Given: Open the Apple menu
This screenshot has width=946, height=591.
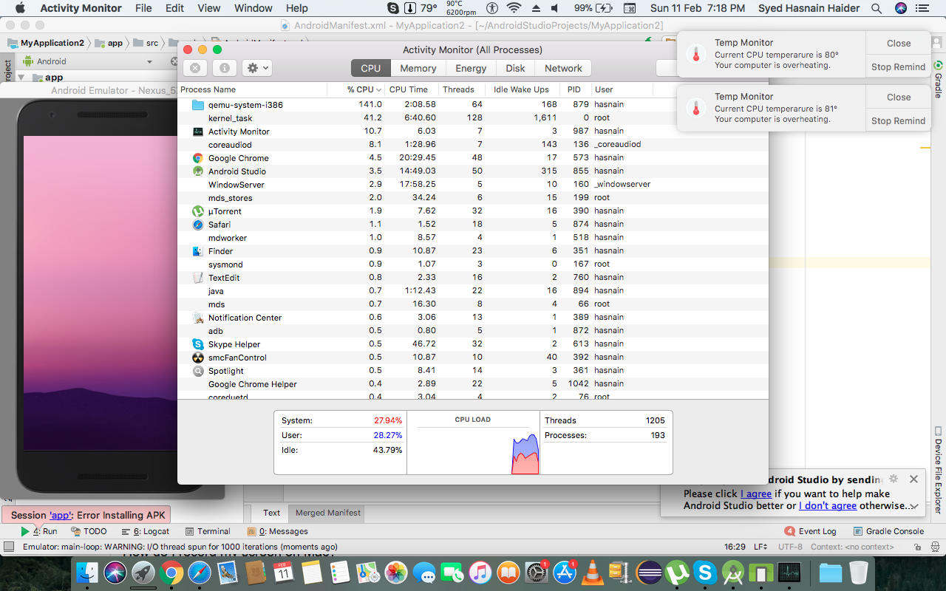Looking at the screenshot, I should click(20, 8).
